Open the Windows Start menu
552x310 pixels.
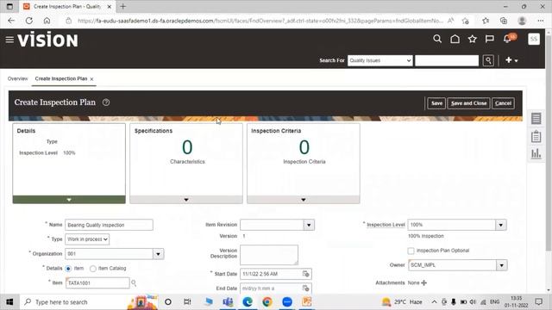(x=9, y=302)
